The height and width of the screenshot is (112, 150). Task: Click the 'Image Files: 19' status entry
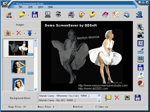[x=17, y=107]
